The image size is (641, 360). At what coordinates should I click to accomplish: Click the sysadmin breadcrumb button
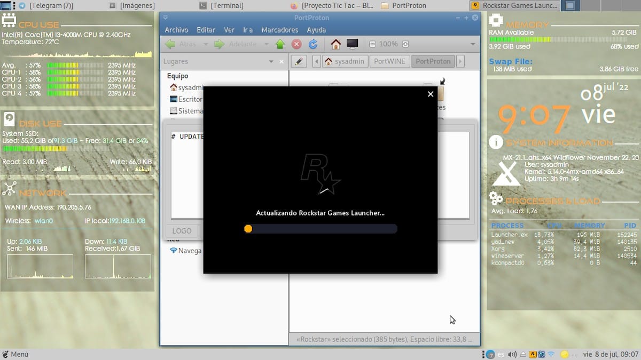point(345,61)
